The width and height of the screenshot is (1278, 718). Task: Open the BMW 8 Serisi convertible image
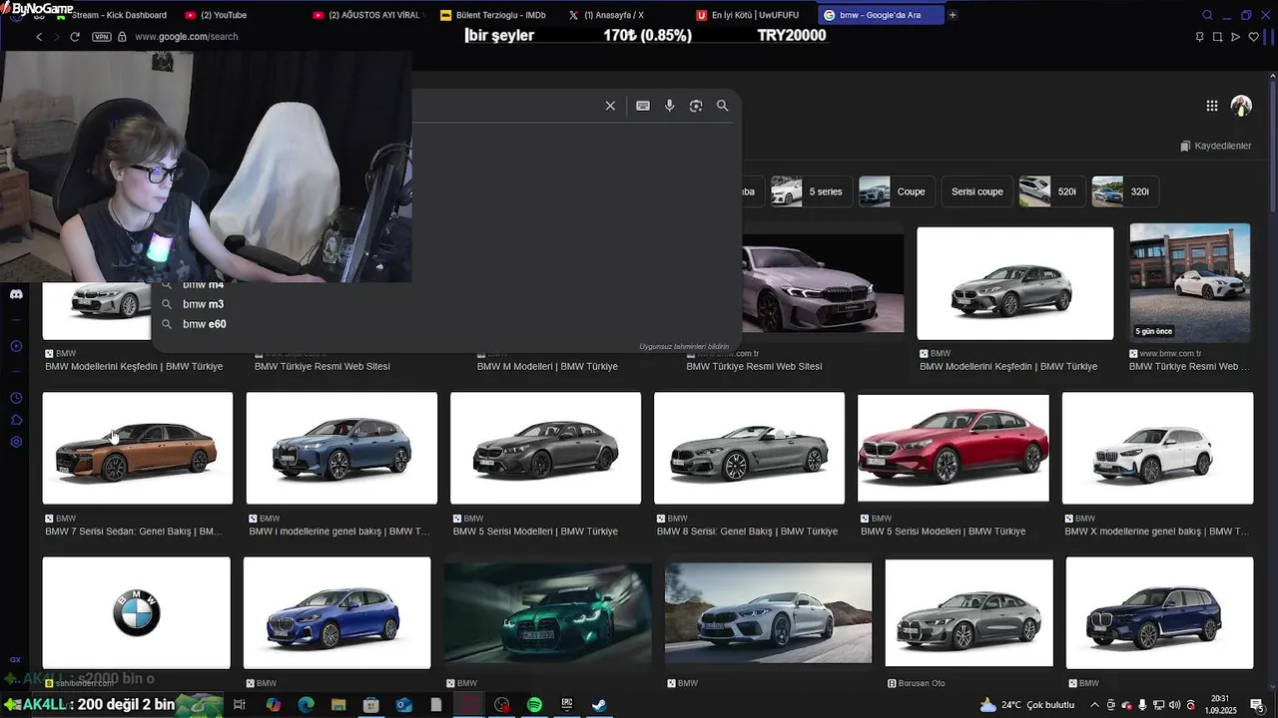click(x=749, y=448)
